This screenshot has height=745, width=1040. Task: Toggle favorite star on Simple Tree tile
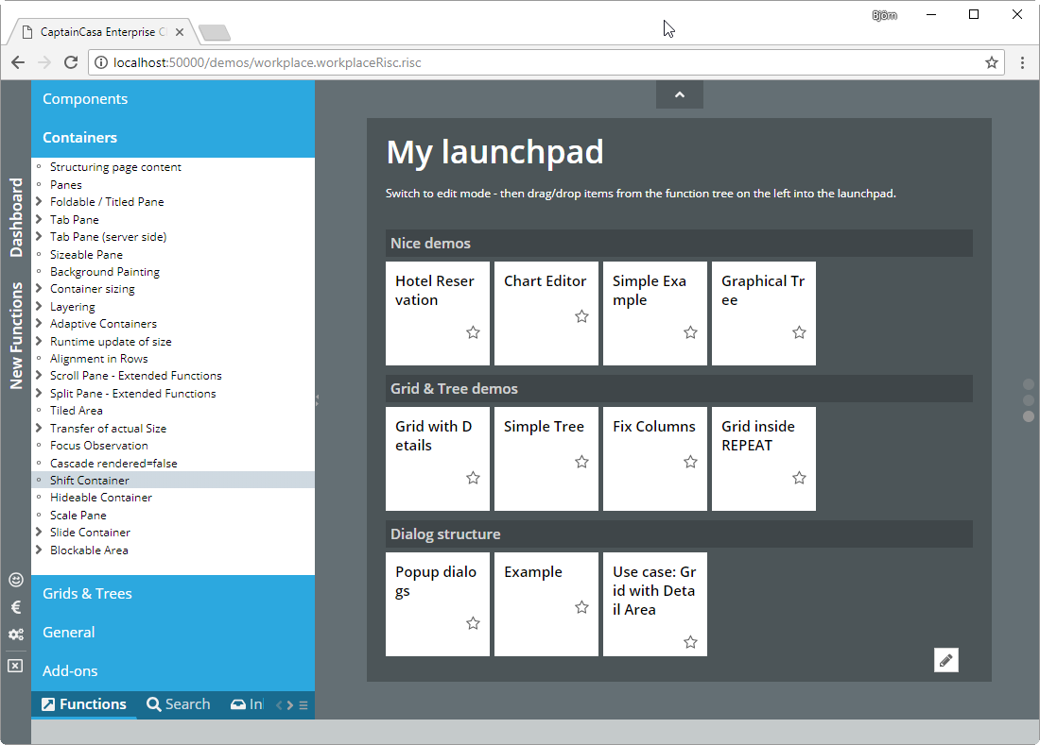(x=581, y=462)
